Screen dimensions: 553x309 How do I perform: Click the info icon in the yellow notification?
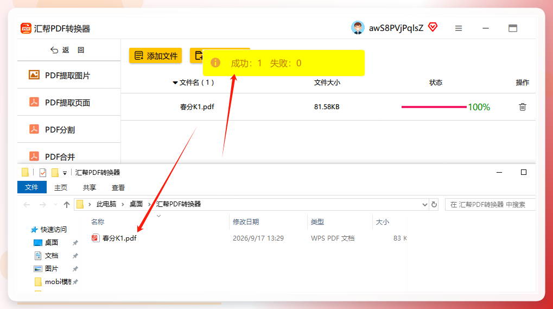215,63
